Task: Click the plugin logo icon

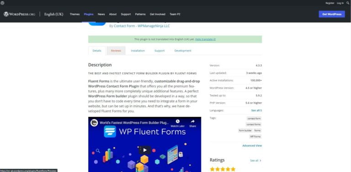Action: tap(97, 24)
